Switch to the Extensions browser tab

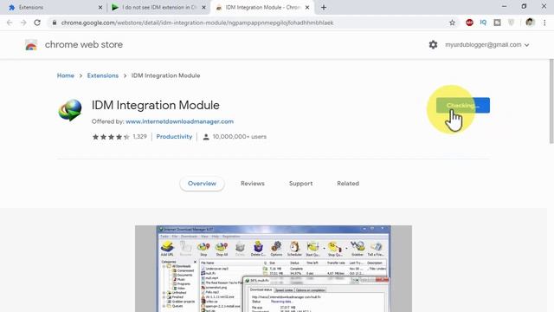coord(53,8)
